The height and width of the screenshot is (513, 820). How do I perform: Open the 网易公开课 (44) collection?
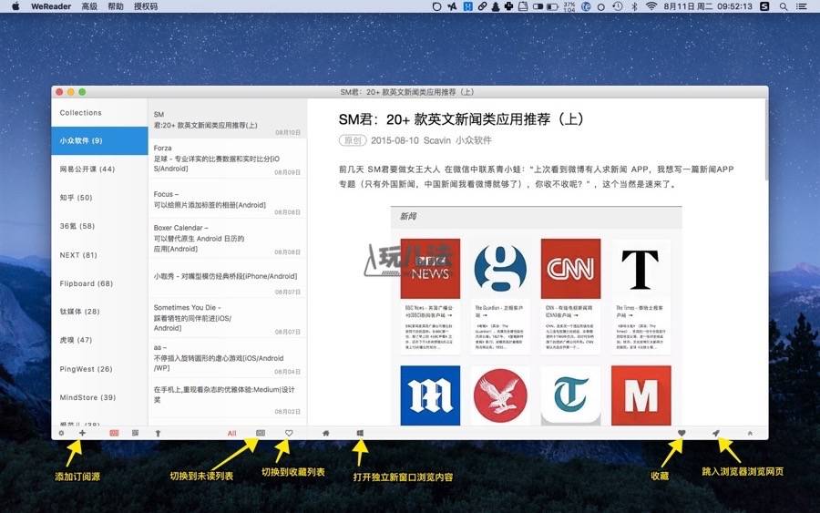99,169
